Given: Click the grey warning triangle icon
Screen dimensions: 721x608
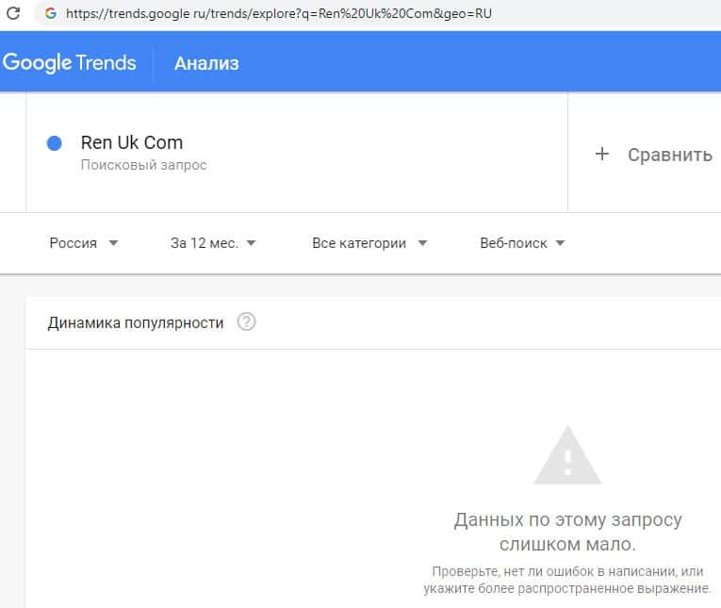Looking at the screenshot, I should pyautogui.click(x=567, y=456).
